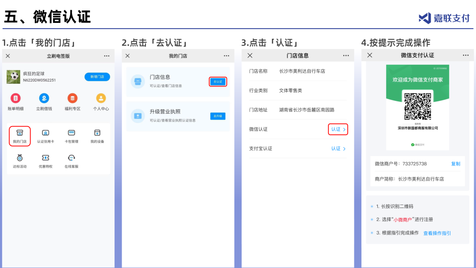Click the username 疯狂的足球

coord(33,74)
